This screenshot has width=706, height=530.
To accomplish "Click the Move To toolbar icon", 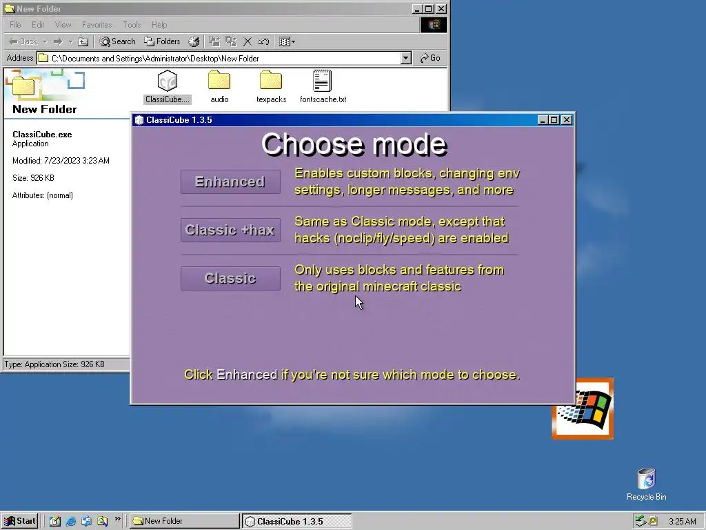I will 214,41.
